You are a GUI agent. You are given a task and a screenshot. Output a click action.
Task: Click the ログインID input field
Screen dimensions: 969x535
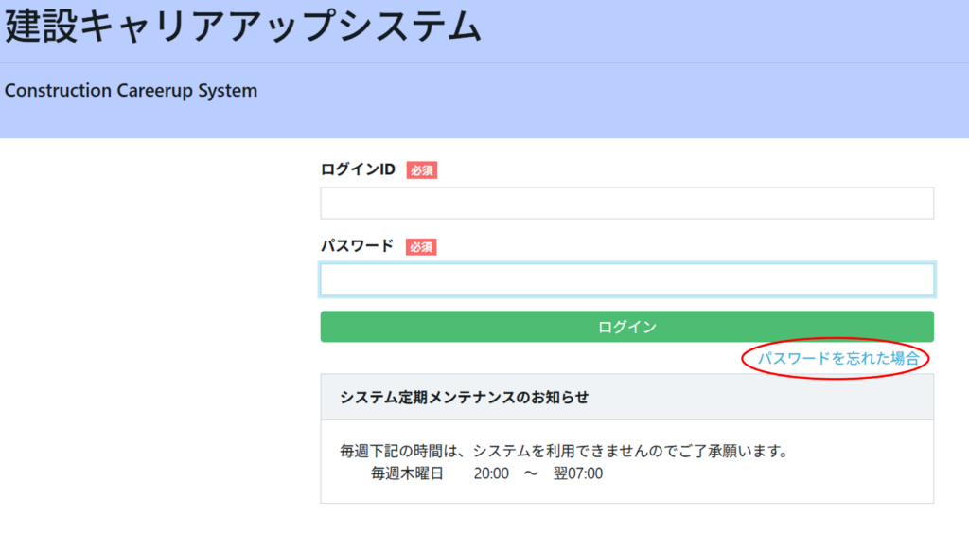(626, 203)
